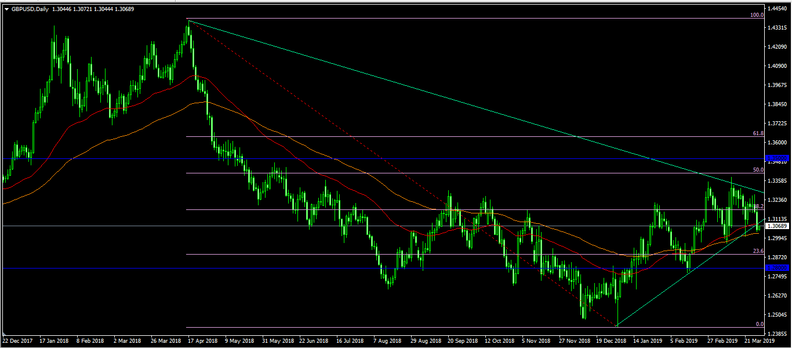
Task: Click the 2 Mar 2018 date label
Action: 129,341
